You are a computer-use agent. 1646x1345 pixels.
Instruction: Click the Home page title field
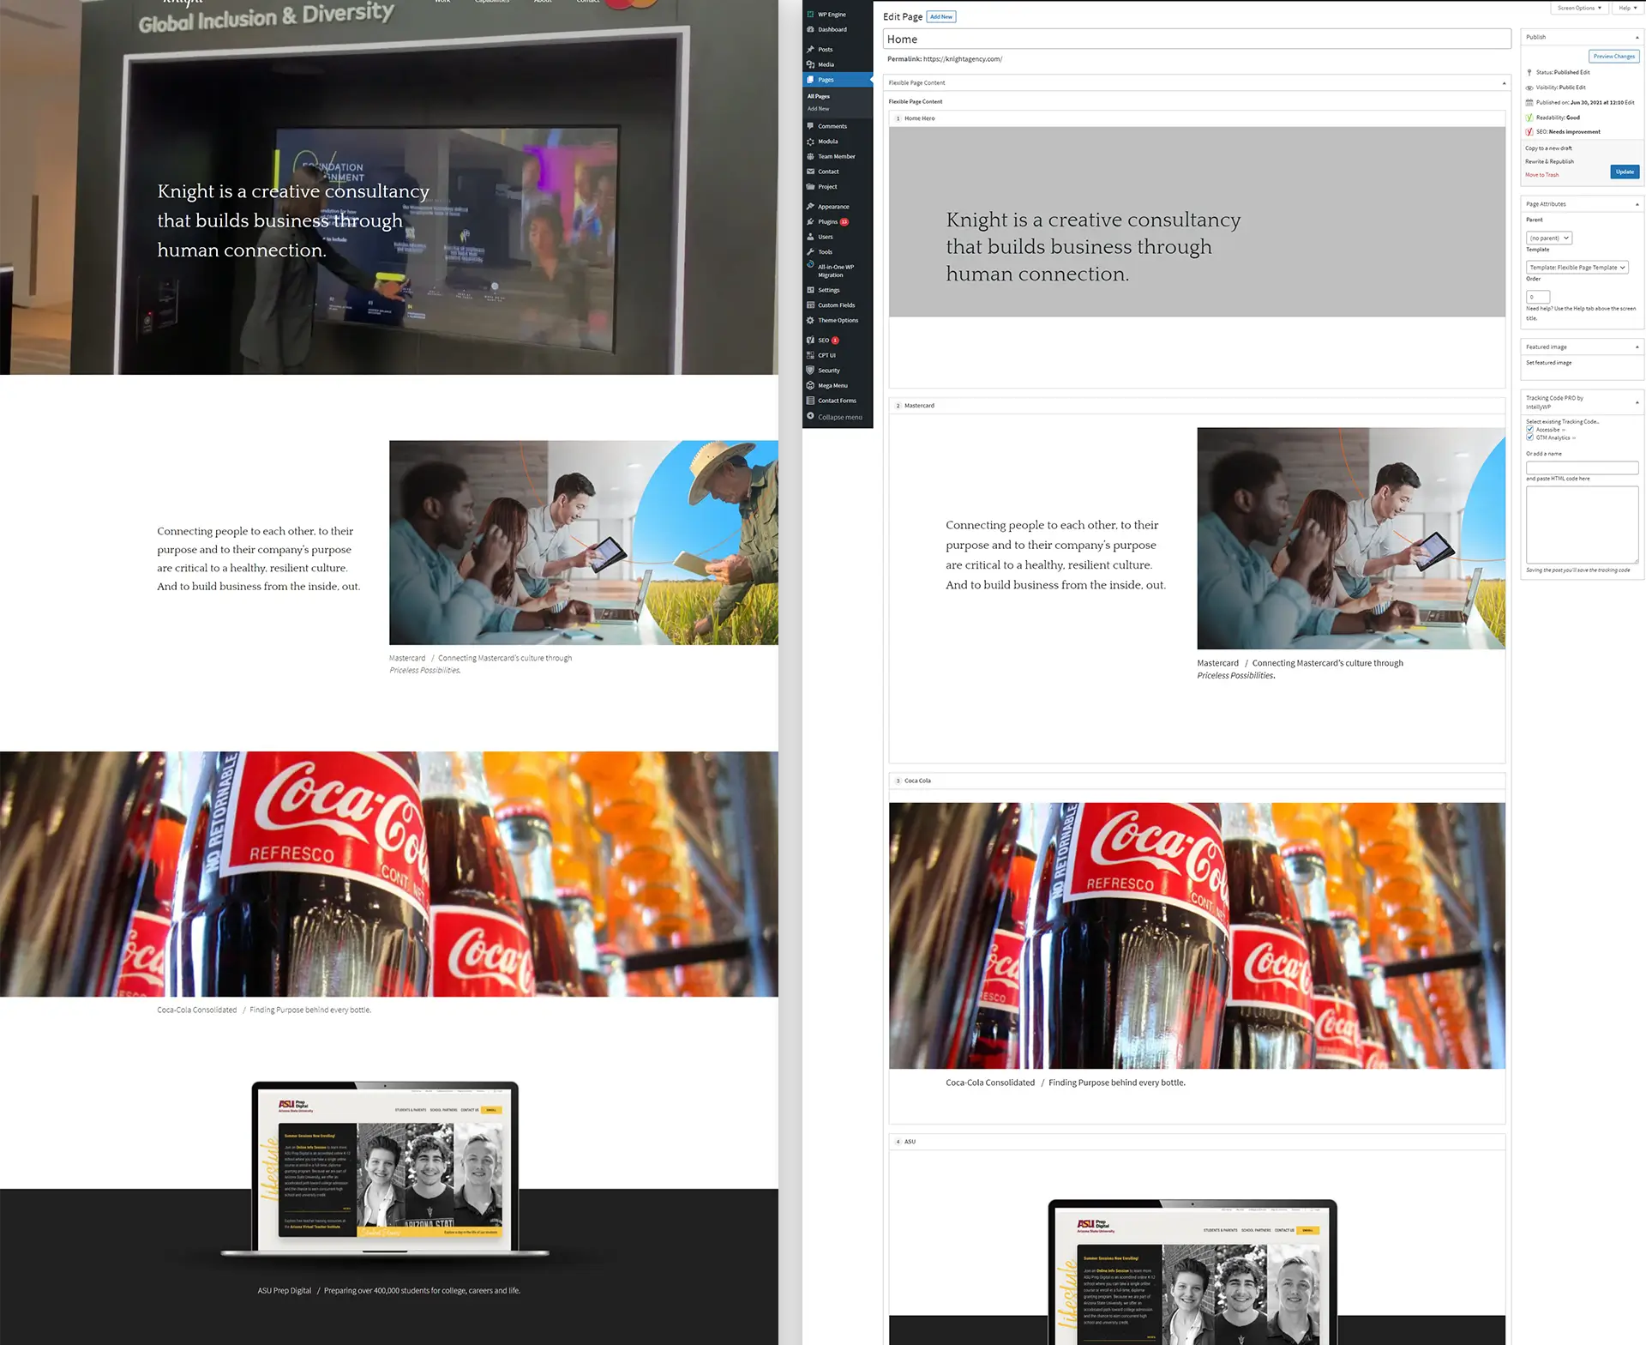[1196, 39]
